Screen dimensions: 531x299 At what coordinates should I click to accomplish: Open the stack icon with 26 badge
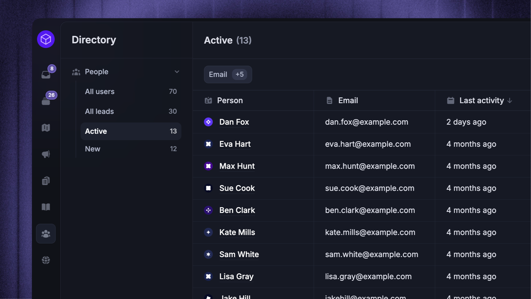pyautogui.click(x=46, y=101)
